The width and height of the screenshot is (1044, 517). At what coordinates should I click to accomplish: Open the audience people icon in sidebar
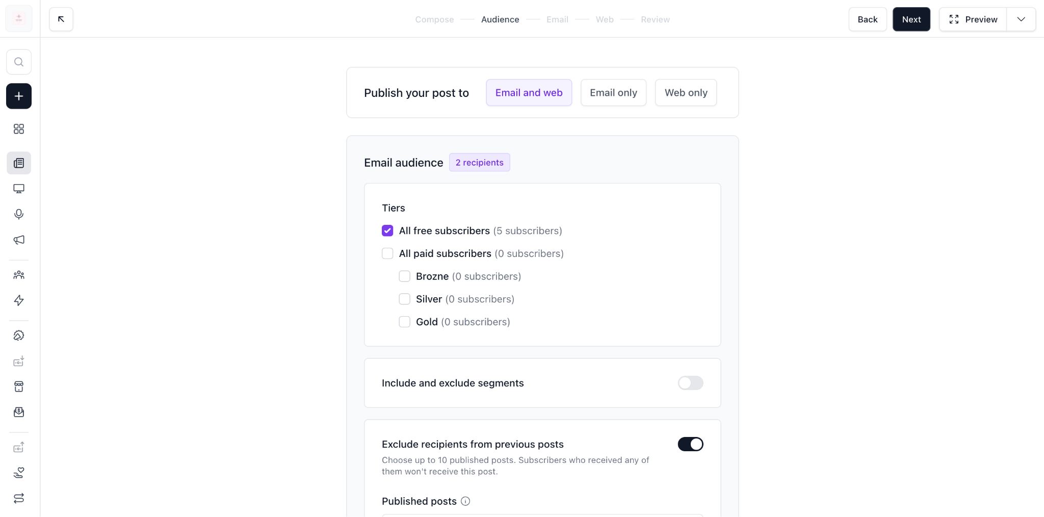coord(19,275)
